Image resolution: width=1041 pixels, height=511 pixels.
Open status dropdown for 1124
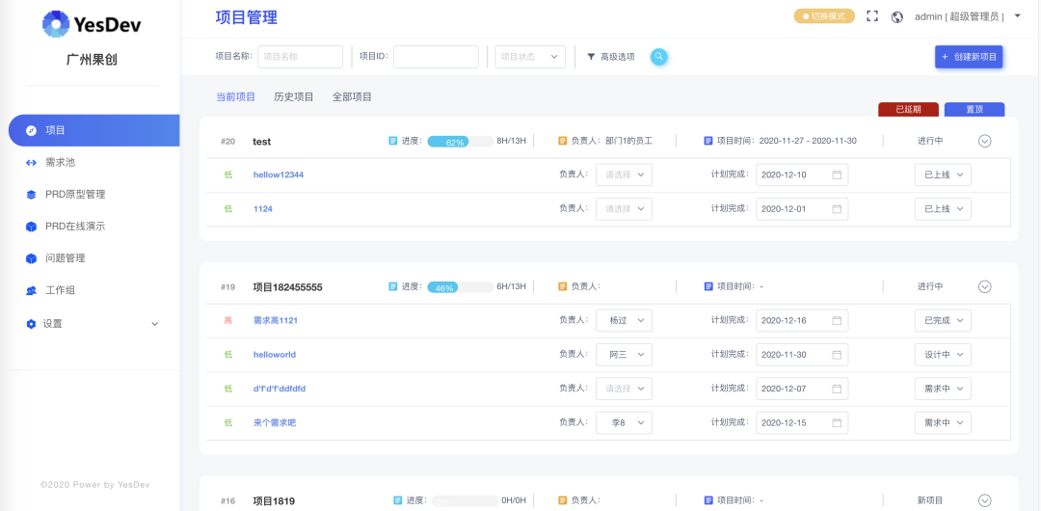(x=943, y=208)
